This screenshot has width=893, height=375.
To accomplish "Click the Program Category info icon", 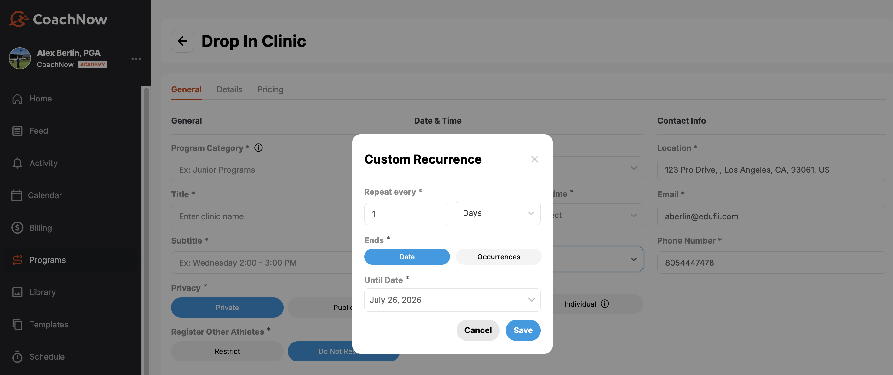I will (259, 148).
